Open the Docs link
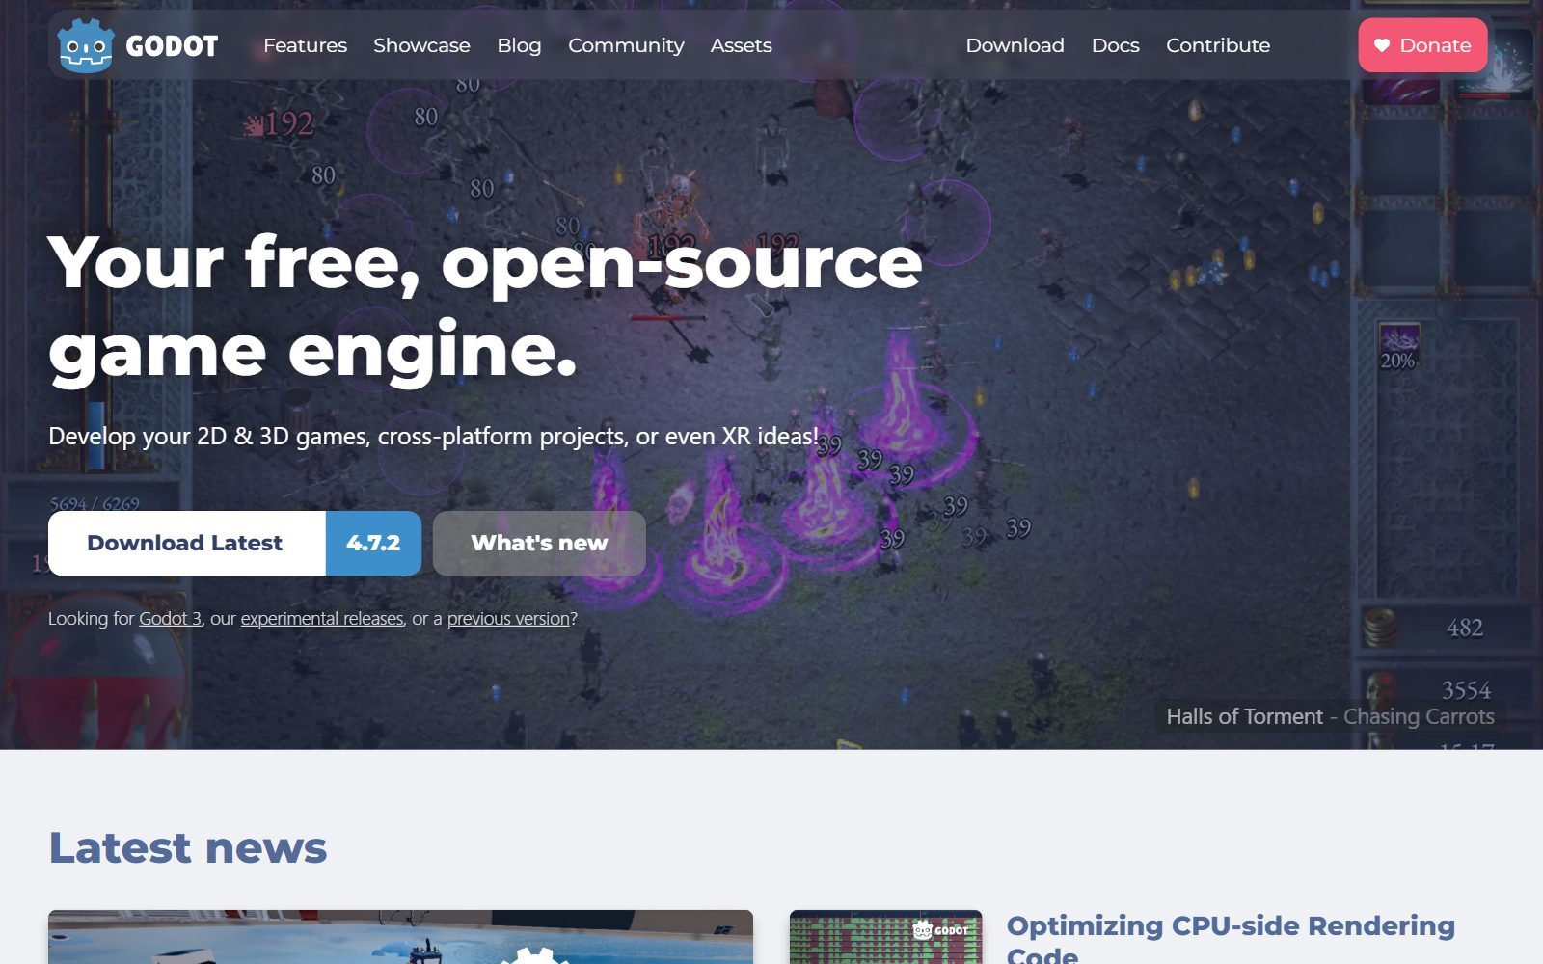The height and width of the screenshot is (964, 1543). point(1115,45)
